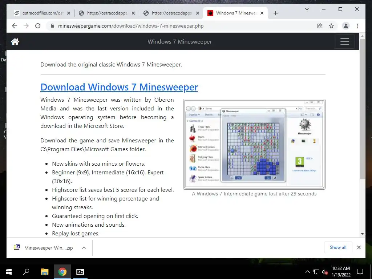Share this page icon

(320, 26)
